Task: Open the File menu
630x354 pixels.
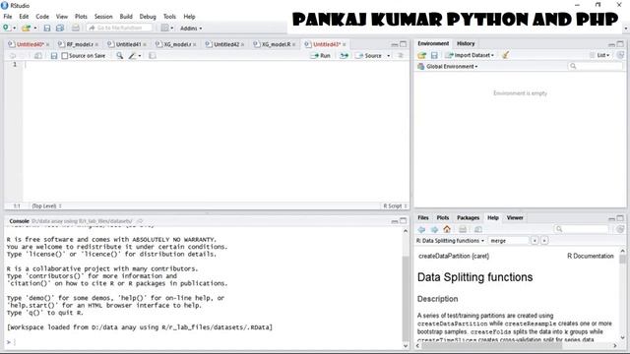Action: click(8, 17)
